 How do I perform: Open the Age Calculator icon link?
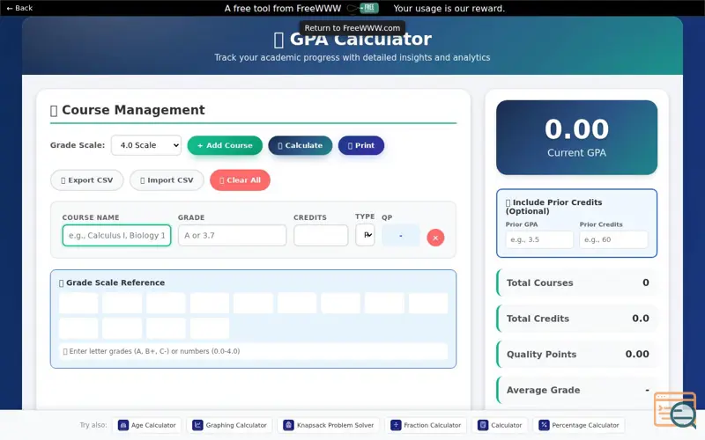123,425
